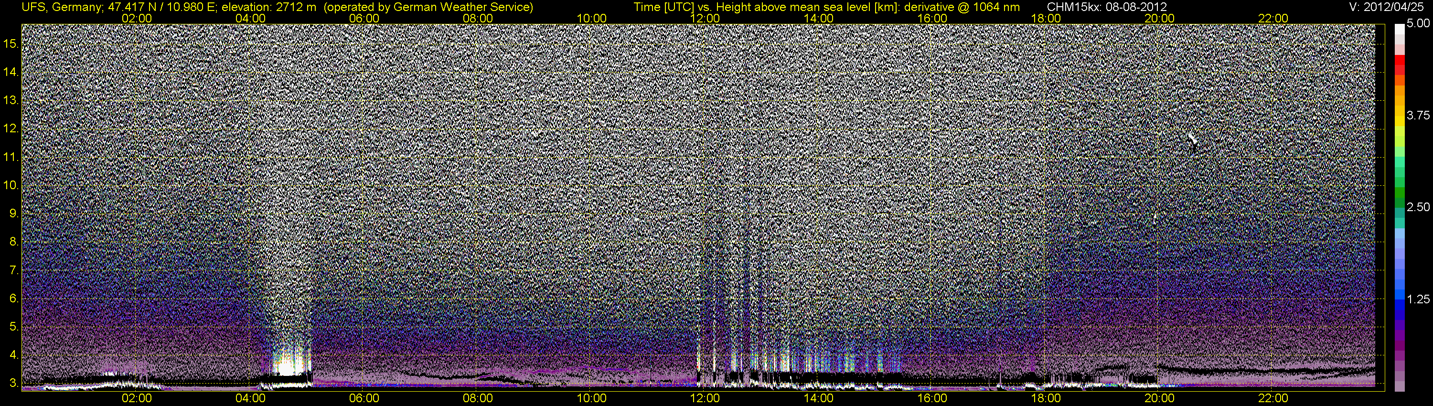Screen dimensions: 1433x406
Task: Click the '16:00' label on the top time axis
Action: [x=932, y=18]
